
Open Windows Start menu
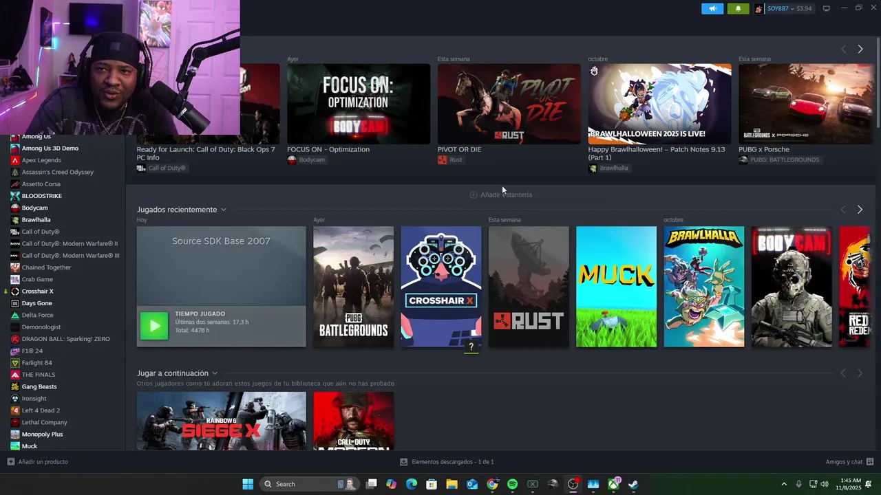tap(248, 484)
